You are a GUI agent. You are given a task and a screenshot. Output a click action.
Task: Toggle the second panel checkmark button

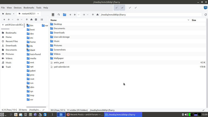(122, 8)
